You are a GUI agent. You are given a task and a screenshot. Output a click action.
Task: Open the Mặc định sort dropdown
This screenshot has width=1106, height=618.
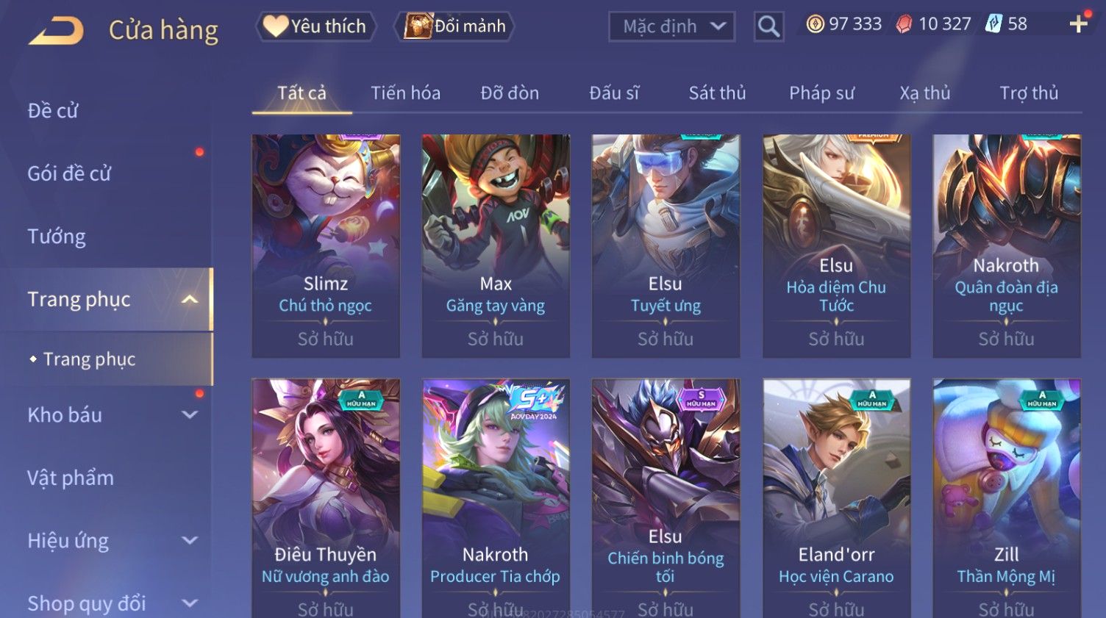[671, 26]
